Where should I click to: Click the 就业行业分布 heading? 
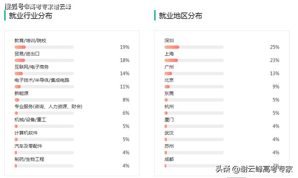30,15
